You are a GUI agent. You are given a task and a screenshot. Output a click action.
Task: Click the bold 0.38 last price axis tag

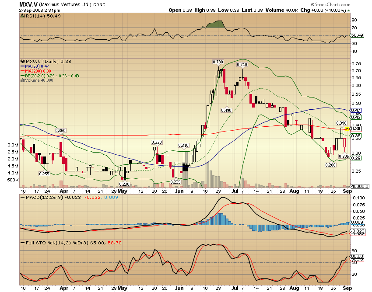[356, 129]
